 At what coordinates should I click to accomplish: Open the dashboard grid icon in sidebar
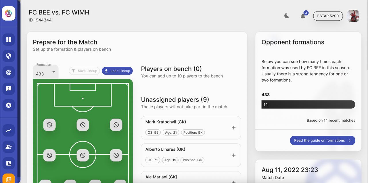[9, 40]
